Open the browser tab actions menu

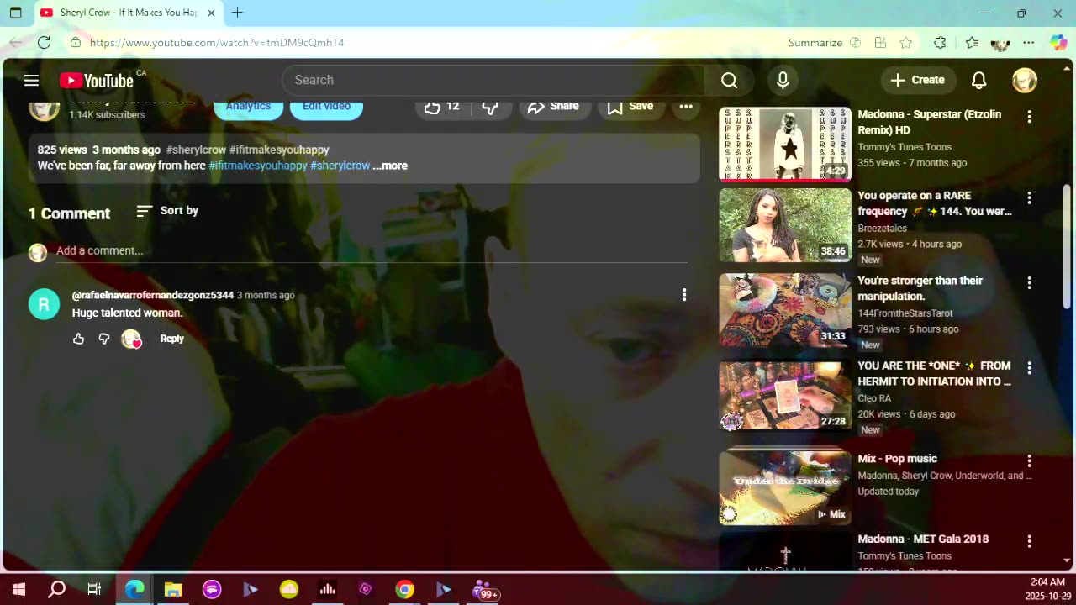15,13
